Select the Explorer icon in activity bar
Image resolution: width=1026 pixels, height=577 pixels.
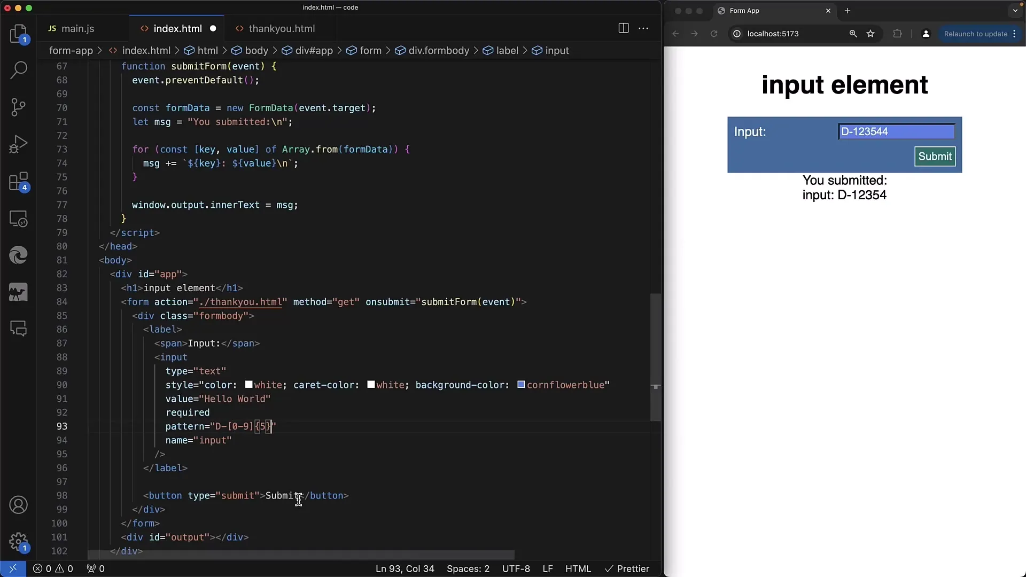pyautogui.click(x=19, y=33)
